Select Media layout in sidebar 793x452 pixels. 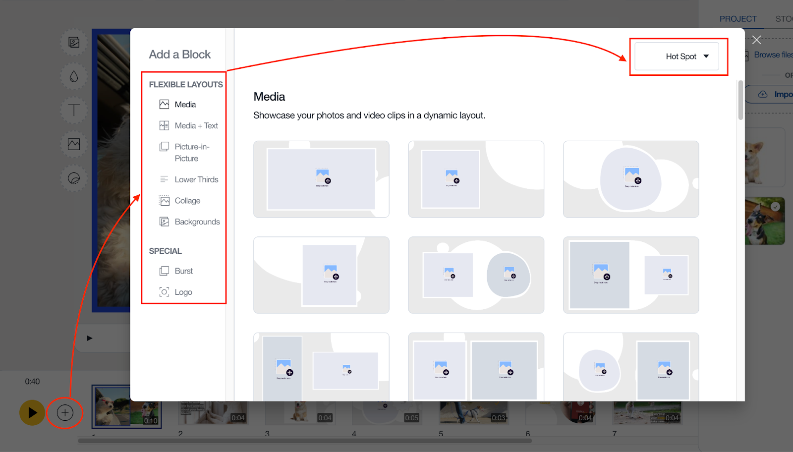(185, 105)
